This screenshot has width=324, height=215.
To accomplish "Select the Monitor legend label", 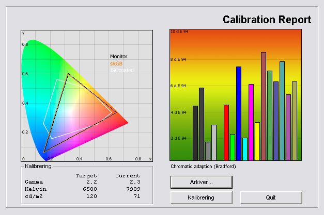I will (118, 57).
